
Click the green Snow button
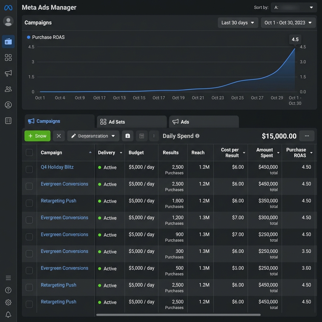point(37,136)
